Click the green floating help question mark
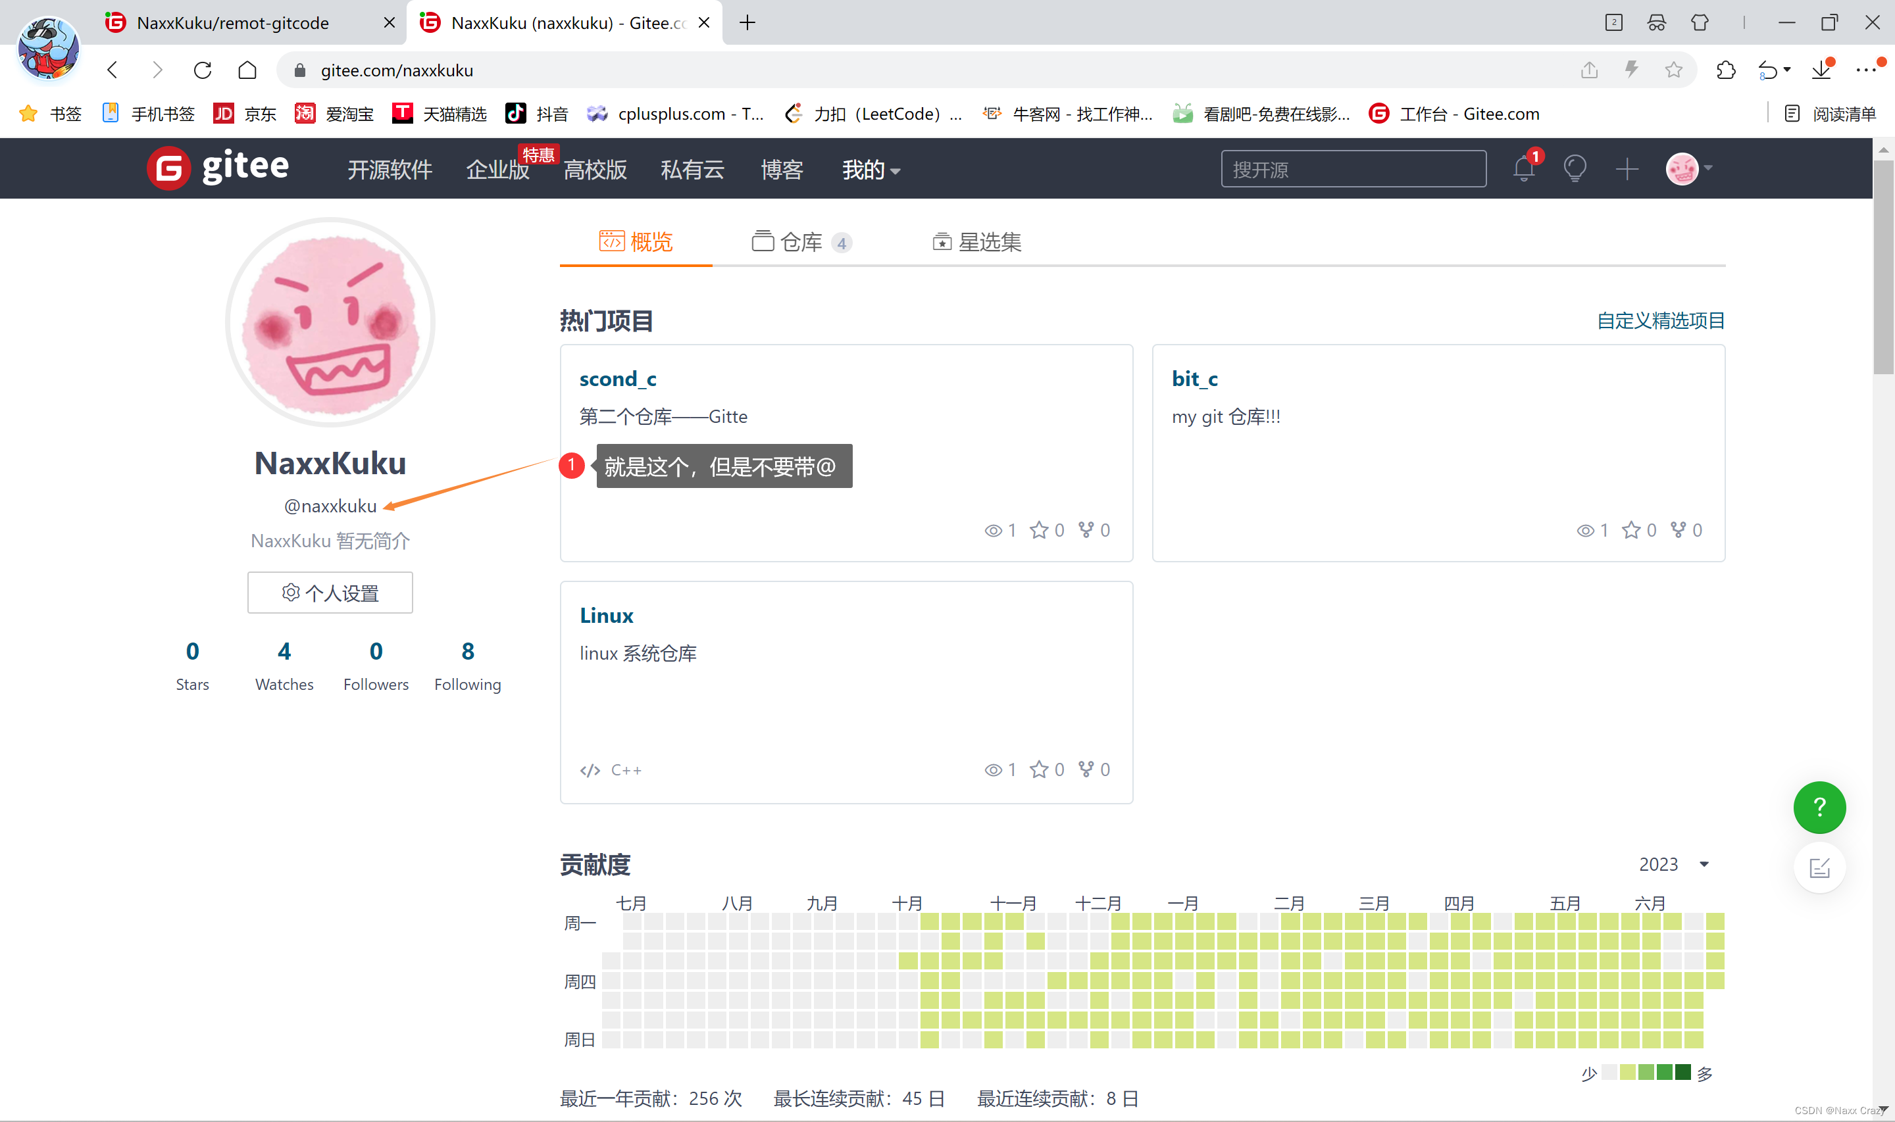This screenshot has width=1895, height=1122. (x=1819, y=808)
